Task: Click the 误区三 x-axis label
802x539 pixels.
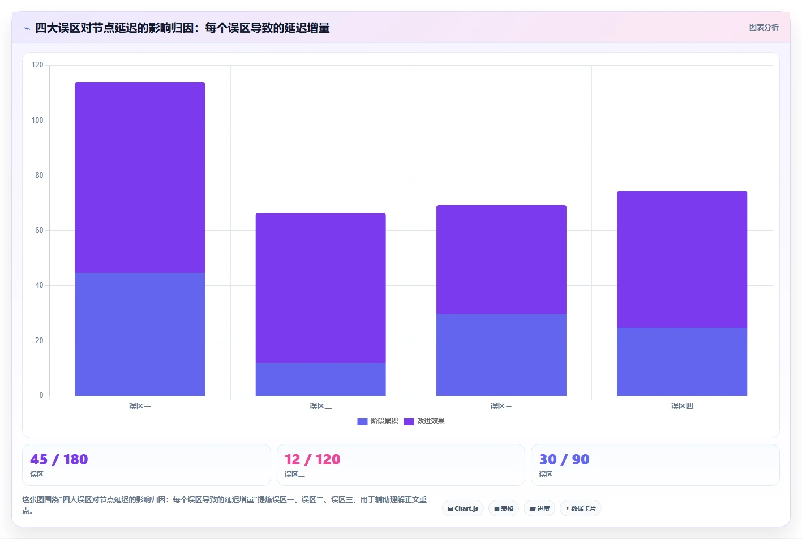Action: click(x=501, y=406)
